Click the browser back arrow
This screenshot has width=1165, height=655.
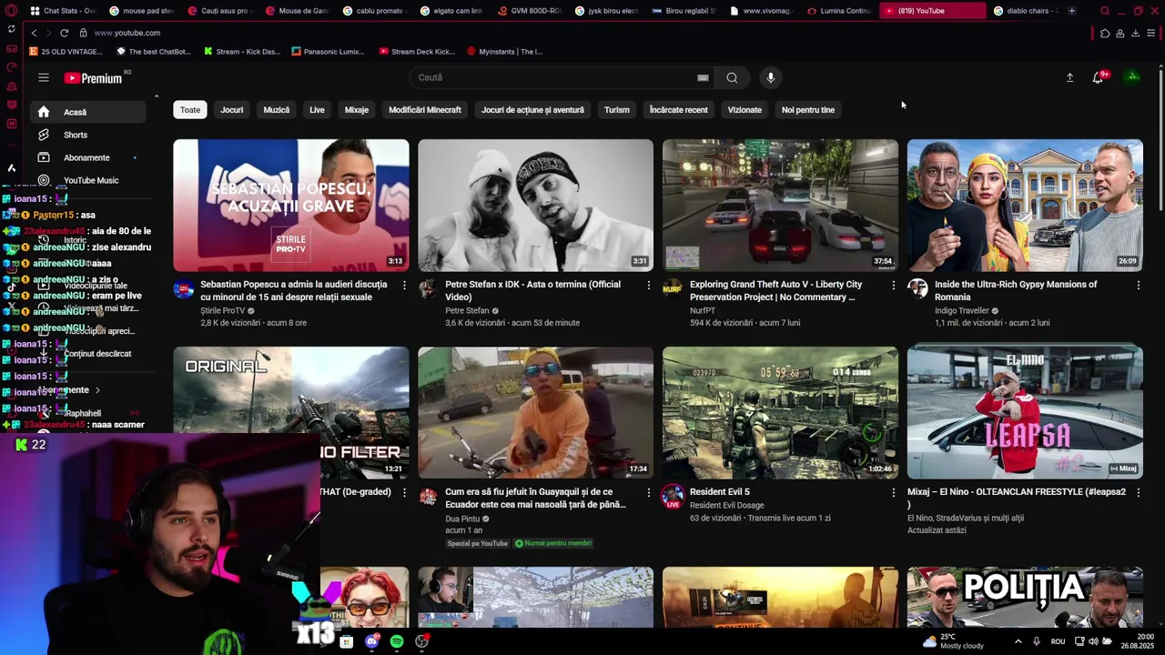[34, 33]
